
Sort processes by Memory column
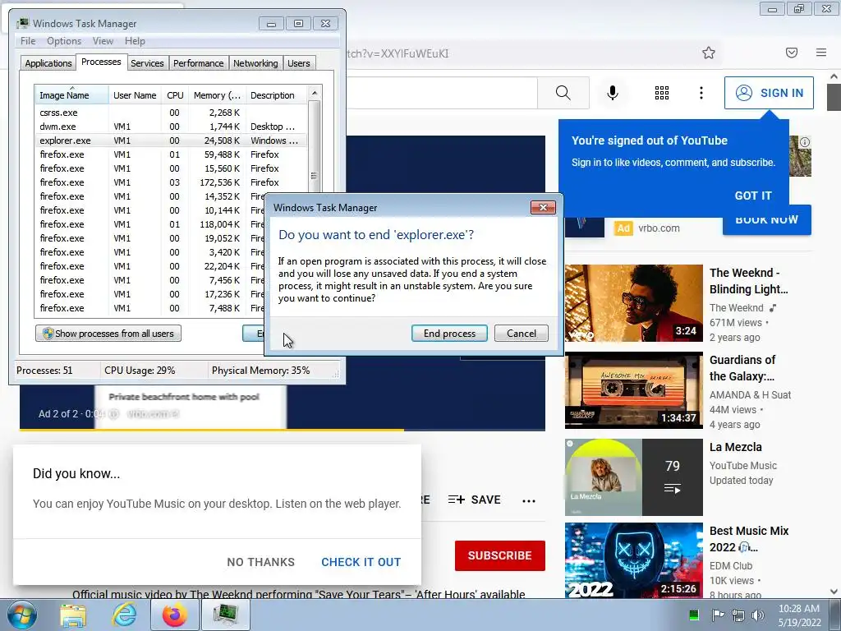click(x=217, y=95)
